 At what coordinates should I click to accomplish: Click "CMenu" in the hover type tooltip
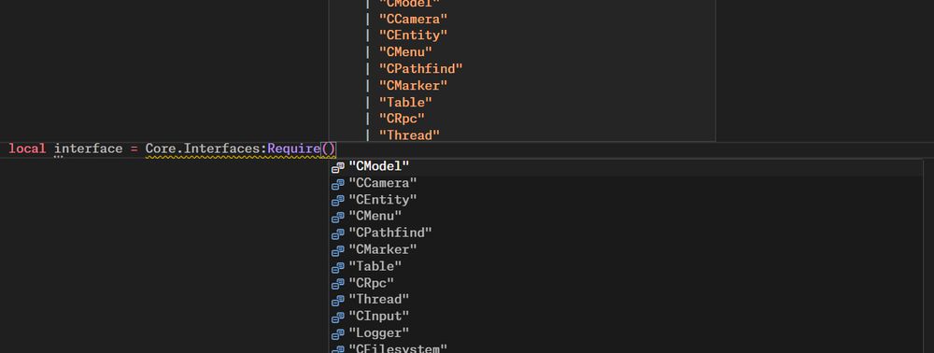coord(405,52)
